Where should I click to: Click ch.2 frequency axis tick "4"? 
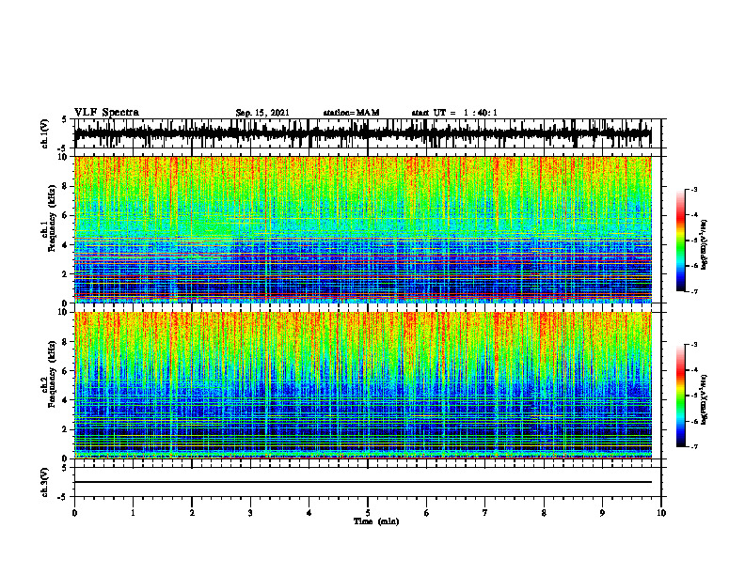[x=66, y=400]
